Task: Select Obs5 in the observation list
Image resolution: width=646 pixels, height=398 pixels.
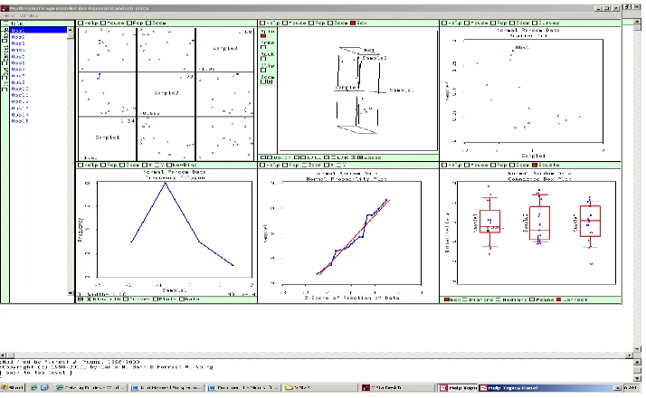Action: coord(38,56)
